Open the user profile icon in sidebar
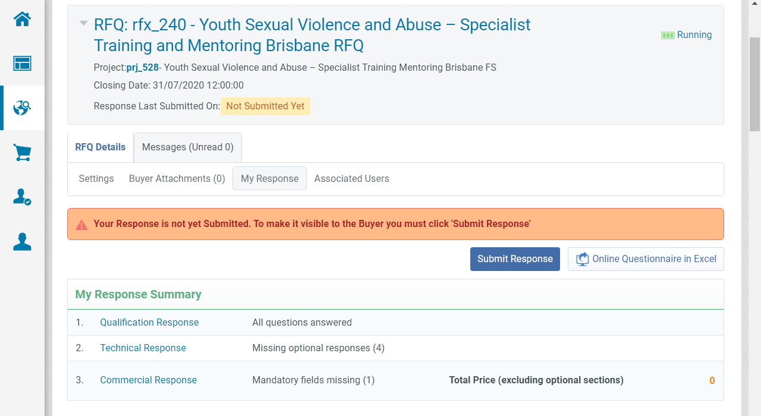This screenshot has height=416, width=761. coord(22,242)
